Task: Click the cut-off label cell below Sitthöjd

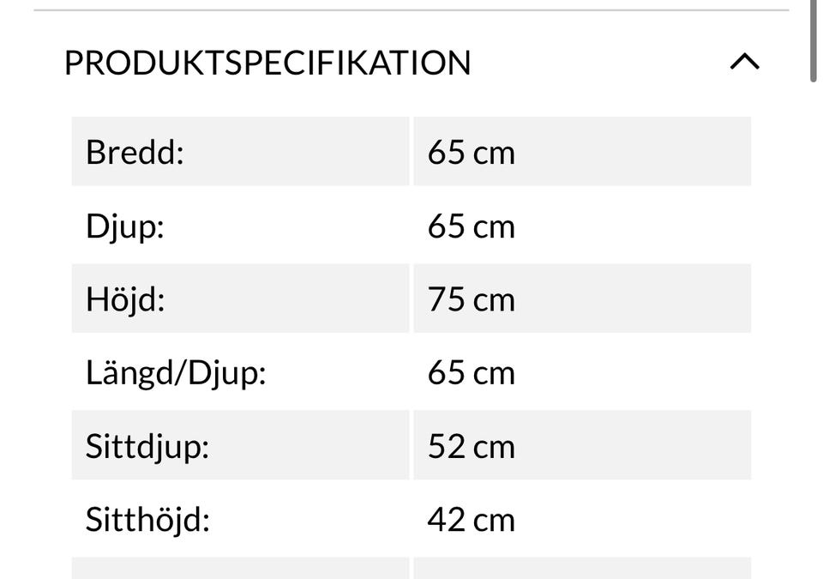Action: tap(240, 569)
